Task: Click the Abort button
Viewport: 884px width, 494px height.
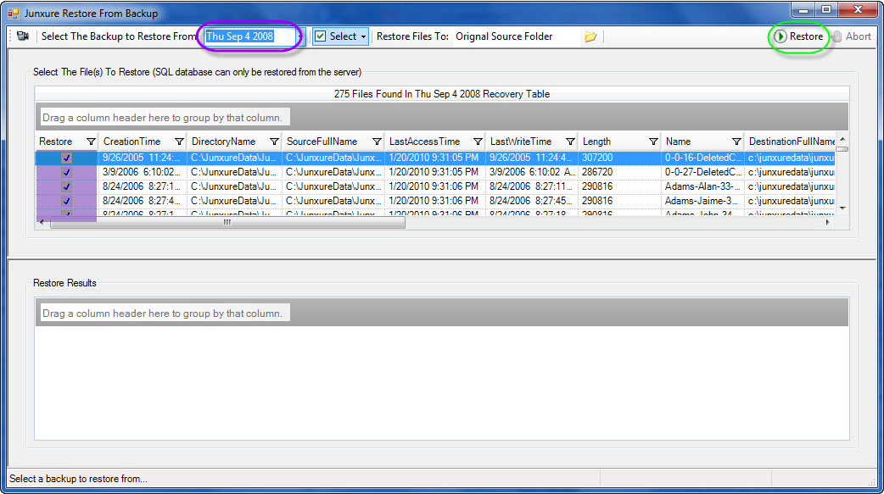Action: point(853,36)
